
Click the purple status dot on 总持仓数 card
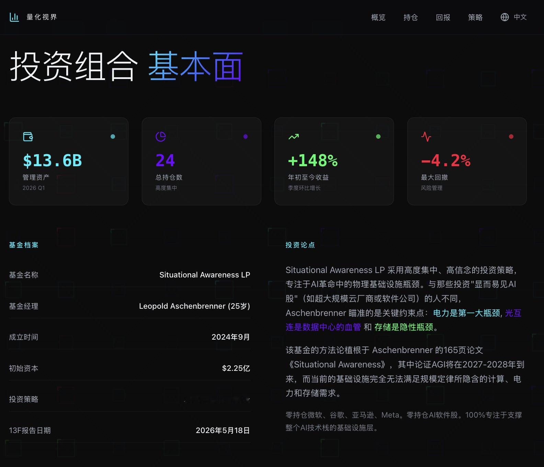[246, 136]
